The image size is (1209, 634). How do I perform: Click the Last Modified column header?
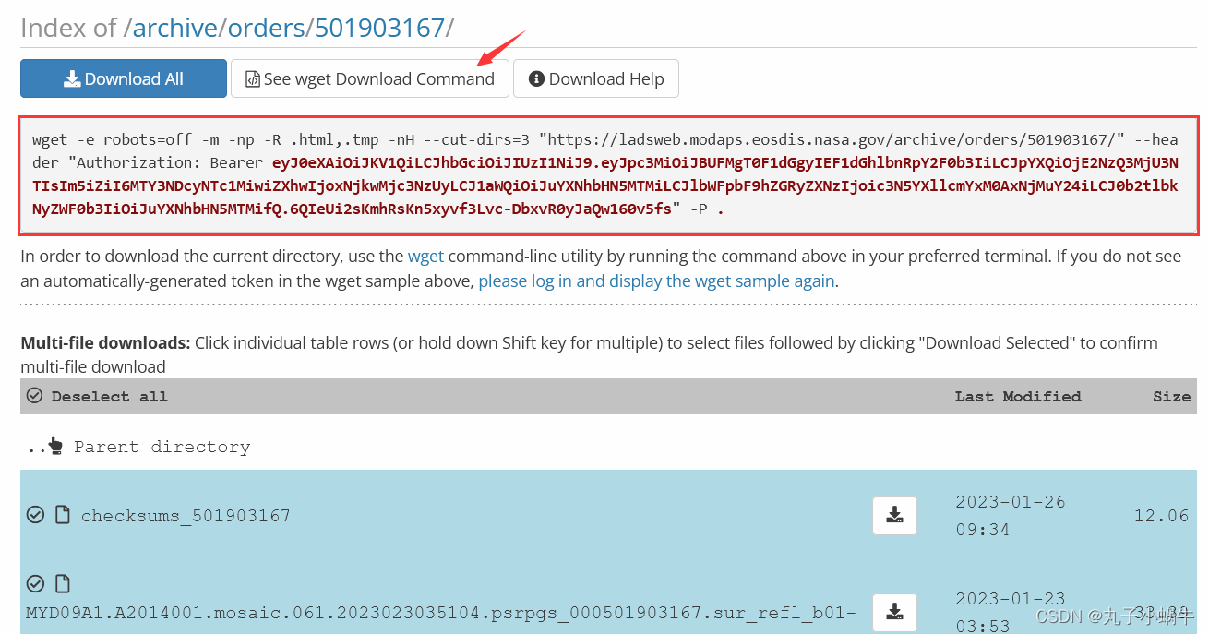[x=1017, y=396]
